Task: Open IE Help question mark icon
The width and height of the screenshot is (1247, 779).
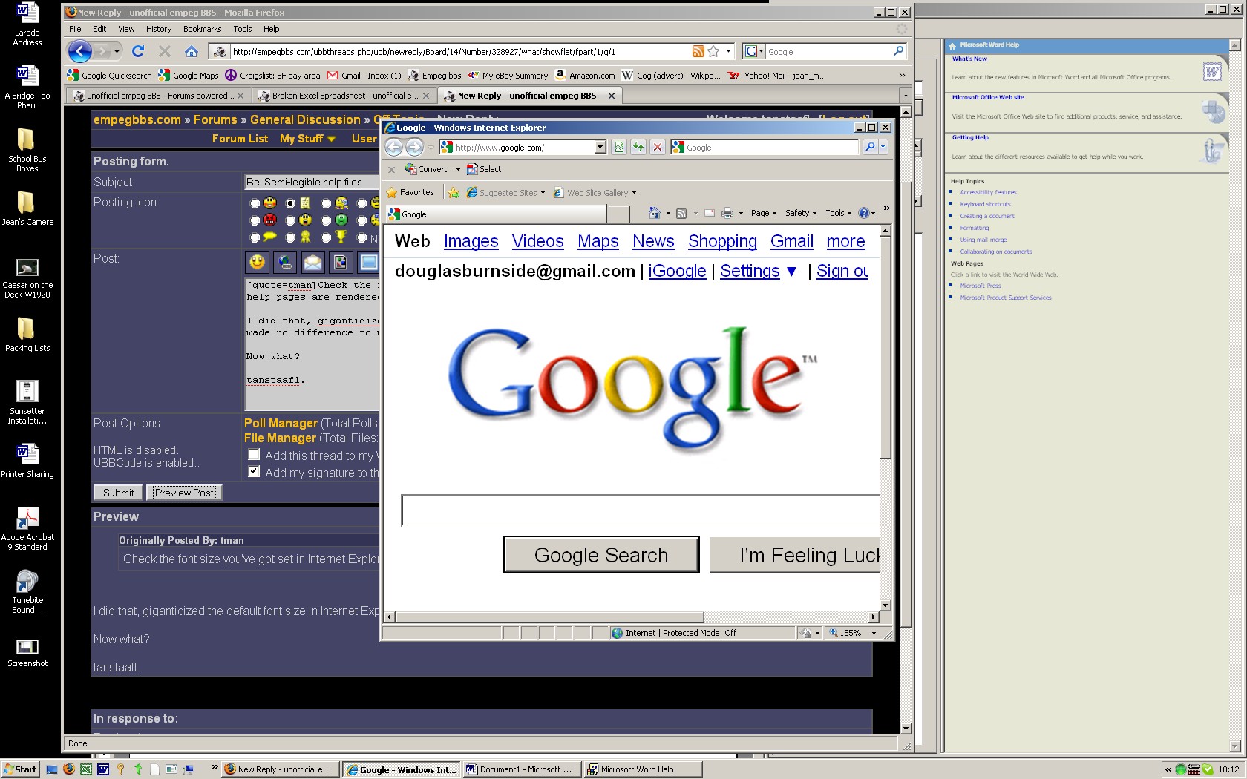Action: coord(863,213)
